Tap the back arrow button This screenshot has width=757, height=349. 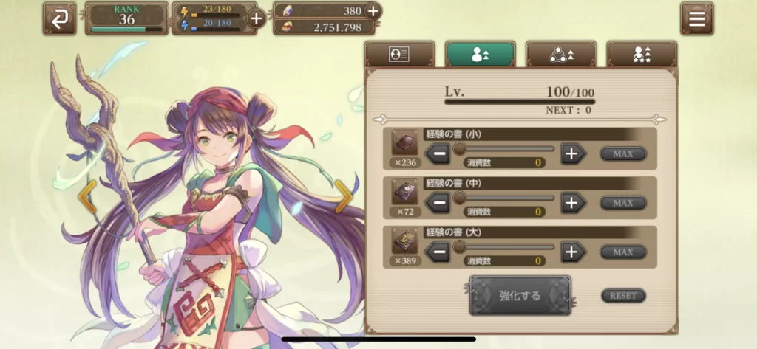59,18
